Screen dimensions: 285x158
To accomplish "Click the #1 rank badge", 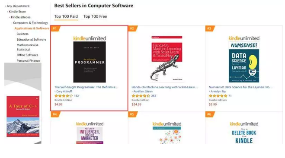I will (x=55, y=28).
